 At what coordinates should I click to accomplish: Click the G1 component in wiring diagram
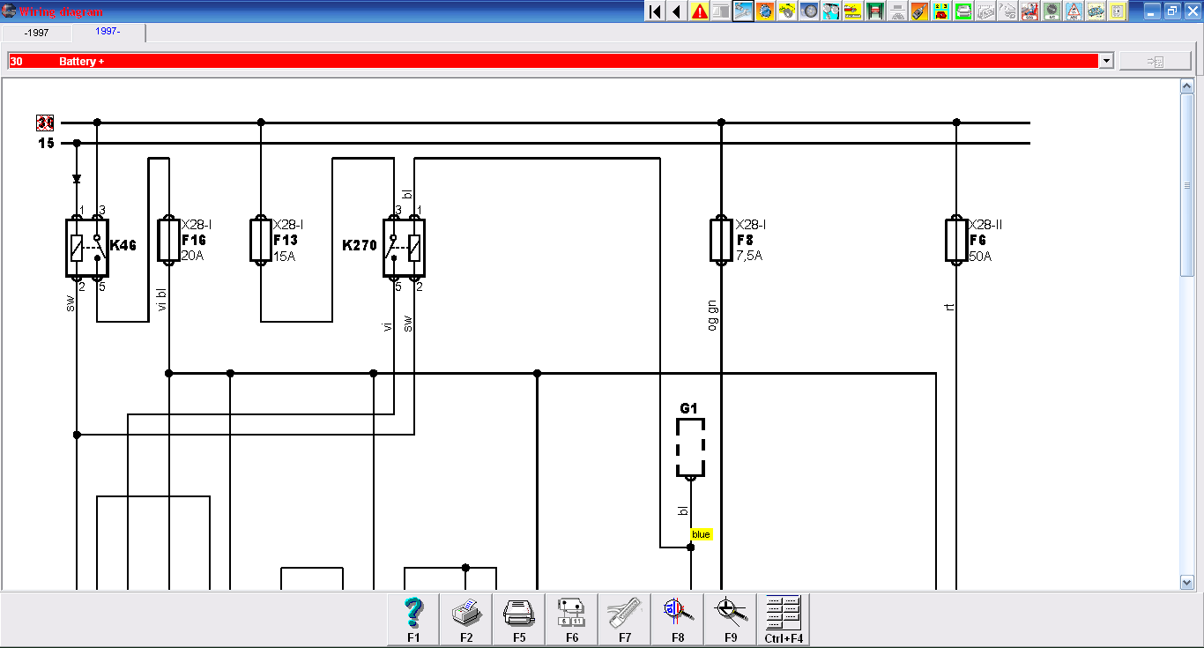pyautogui.click(x=690, y=447)
